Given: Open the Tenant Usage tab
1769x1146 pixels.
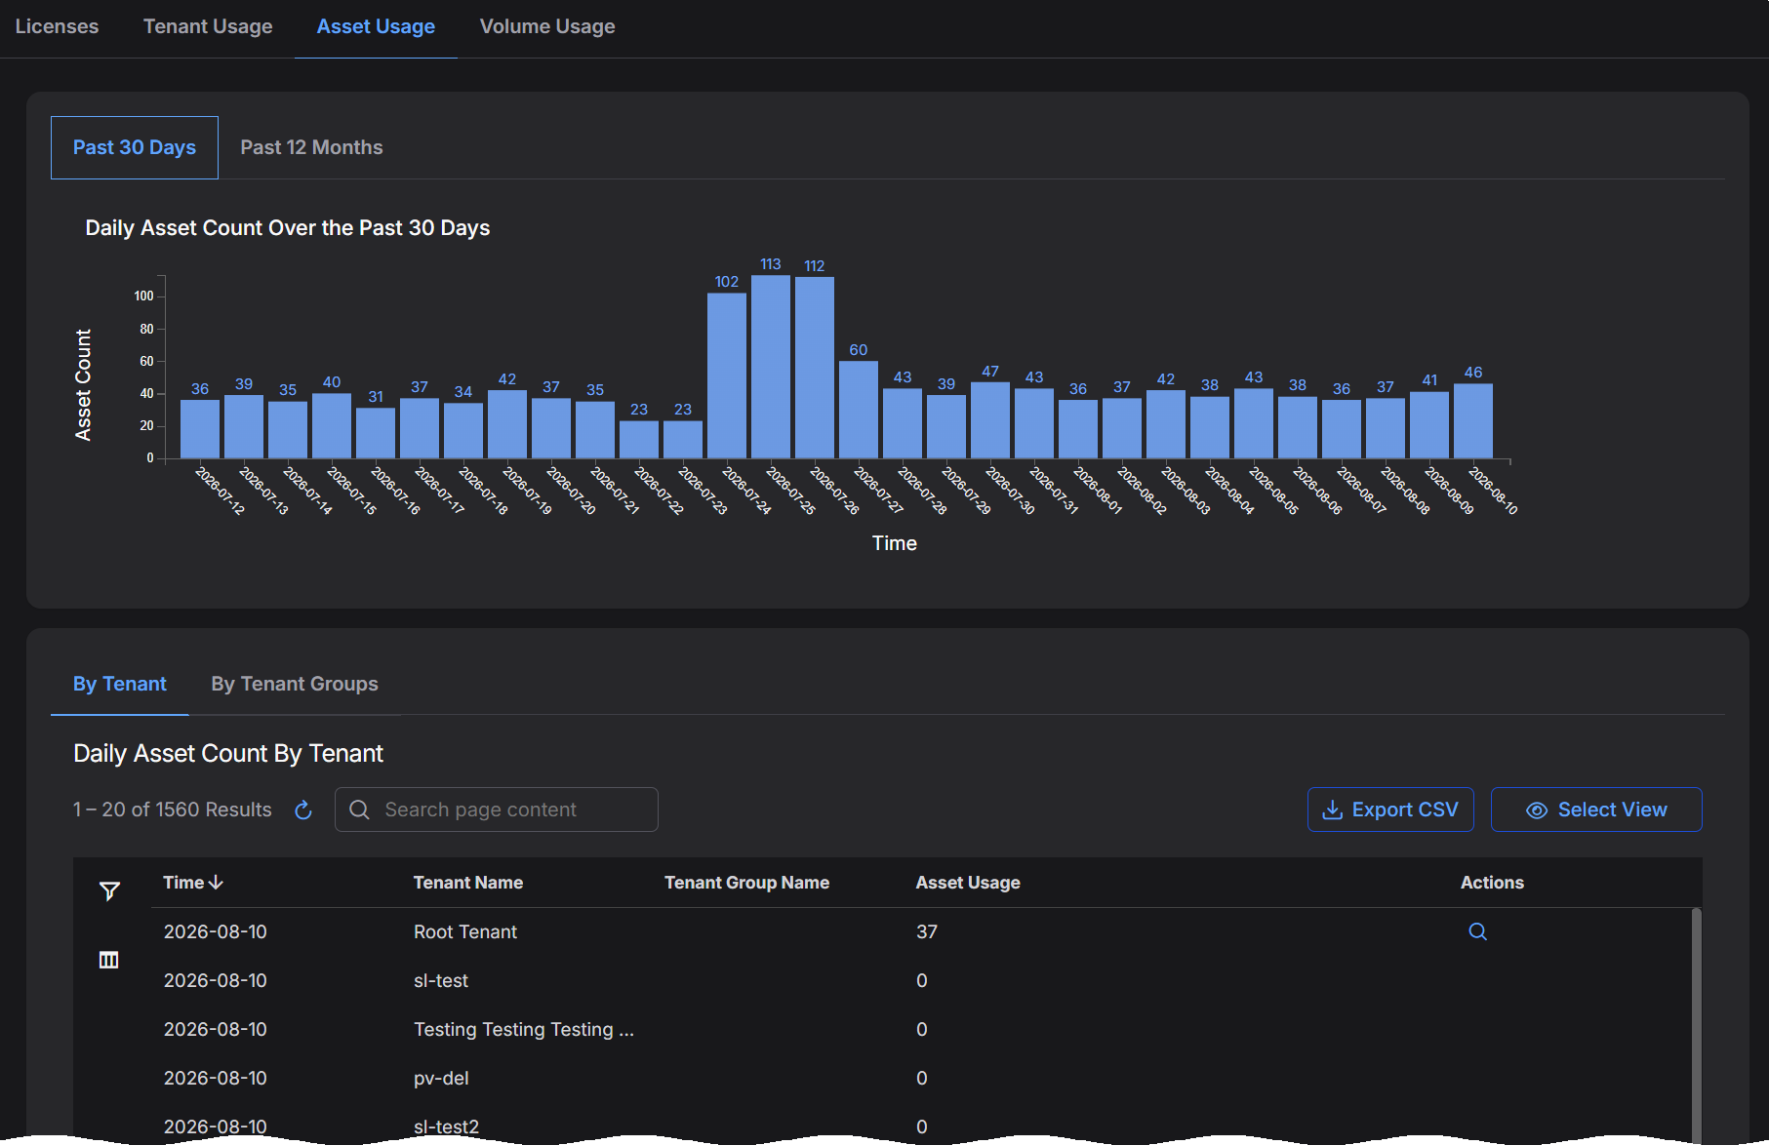Looking at the screenshot, I should point(208,26).
